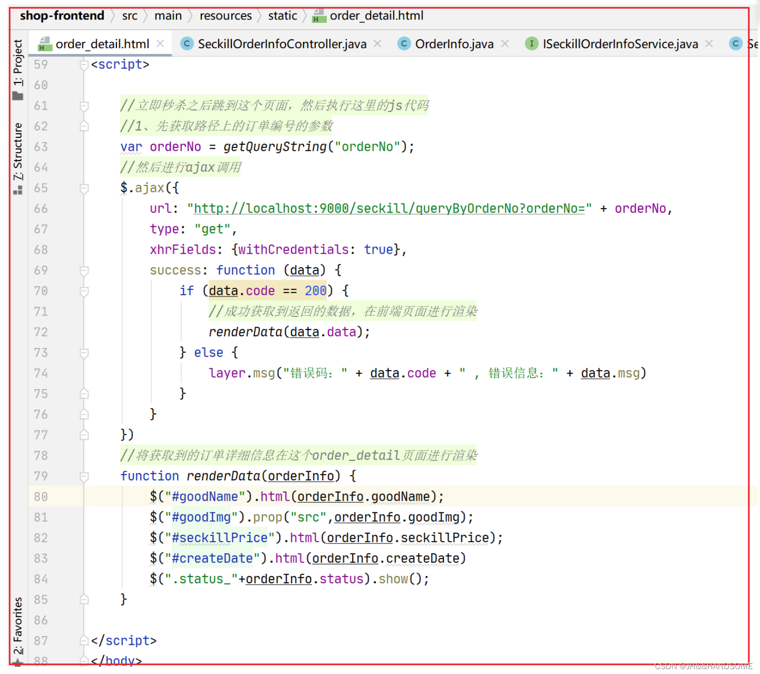760x674 pixels.
Task: Click the renderData call on line 72
Action: (x=245, y=332)
